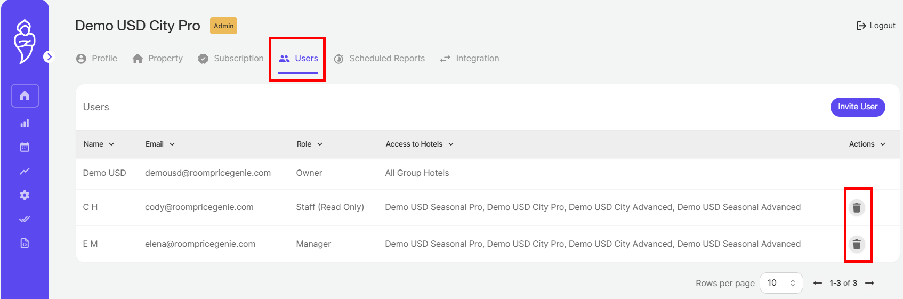
Task: Click the Invite User button
Action: [x=858, y=107]
